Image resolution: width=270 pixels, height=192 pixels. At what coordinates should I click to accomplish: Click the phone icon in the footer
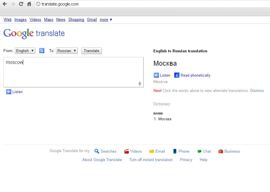pos(175,151)
